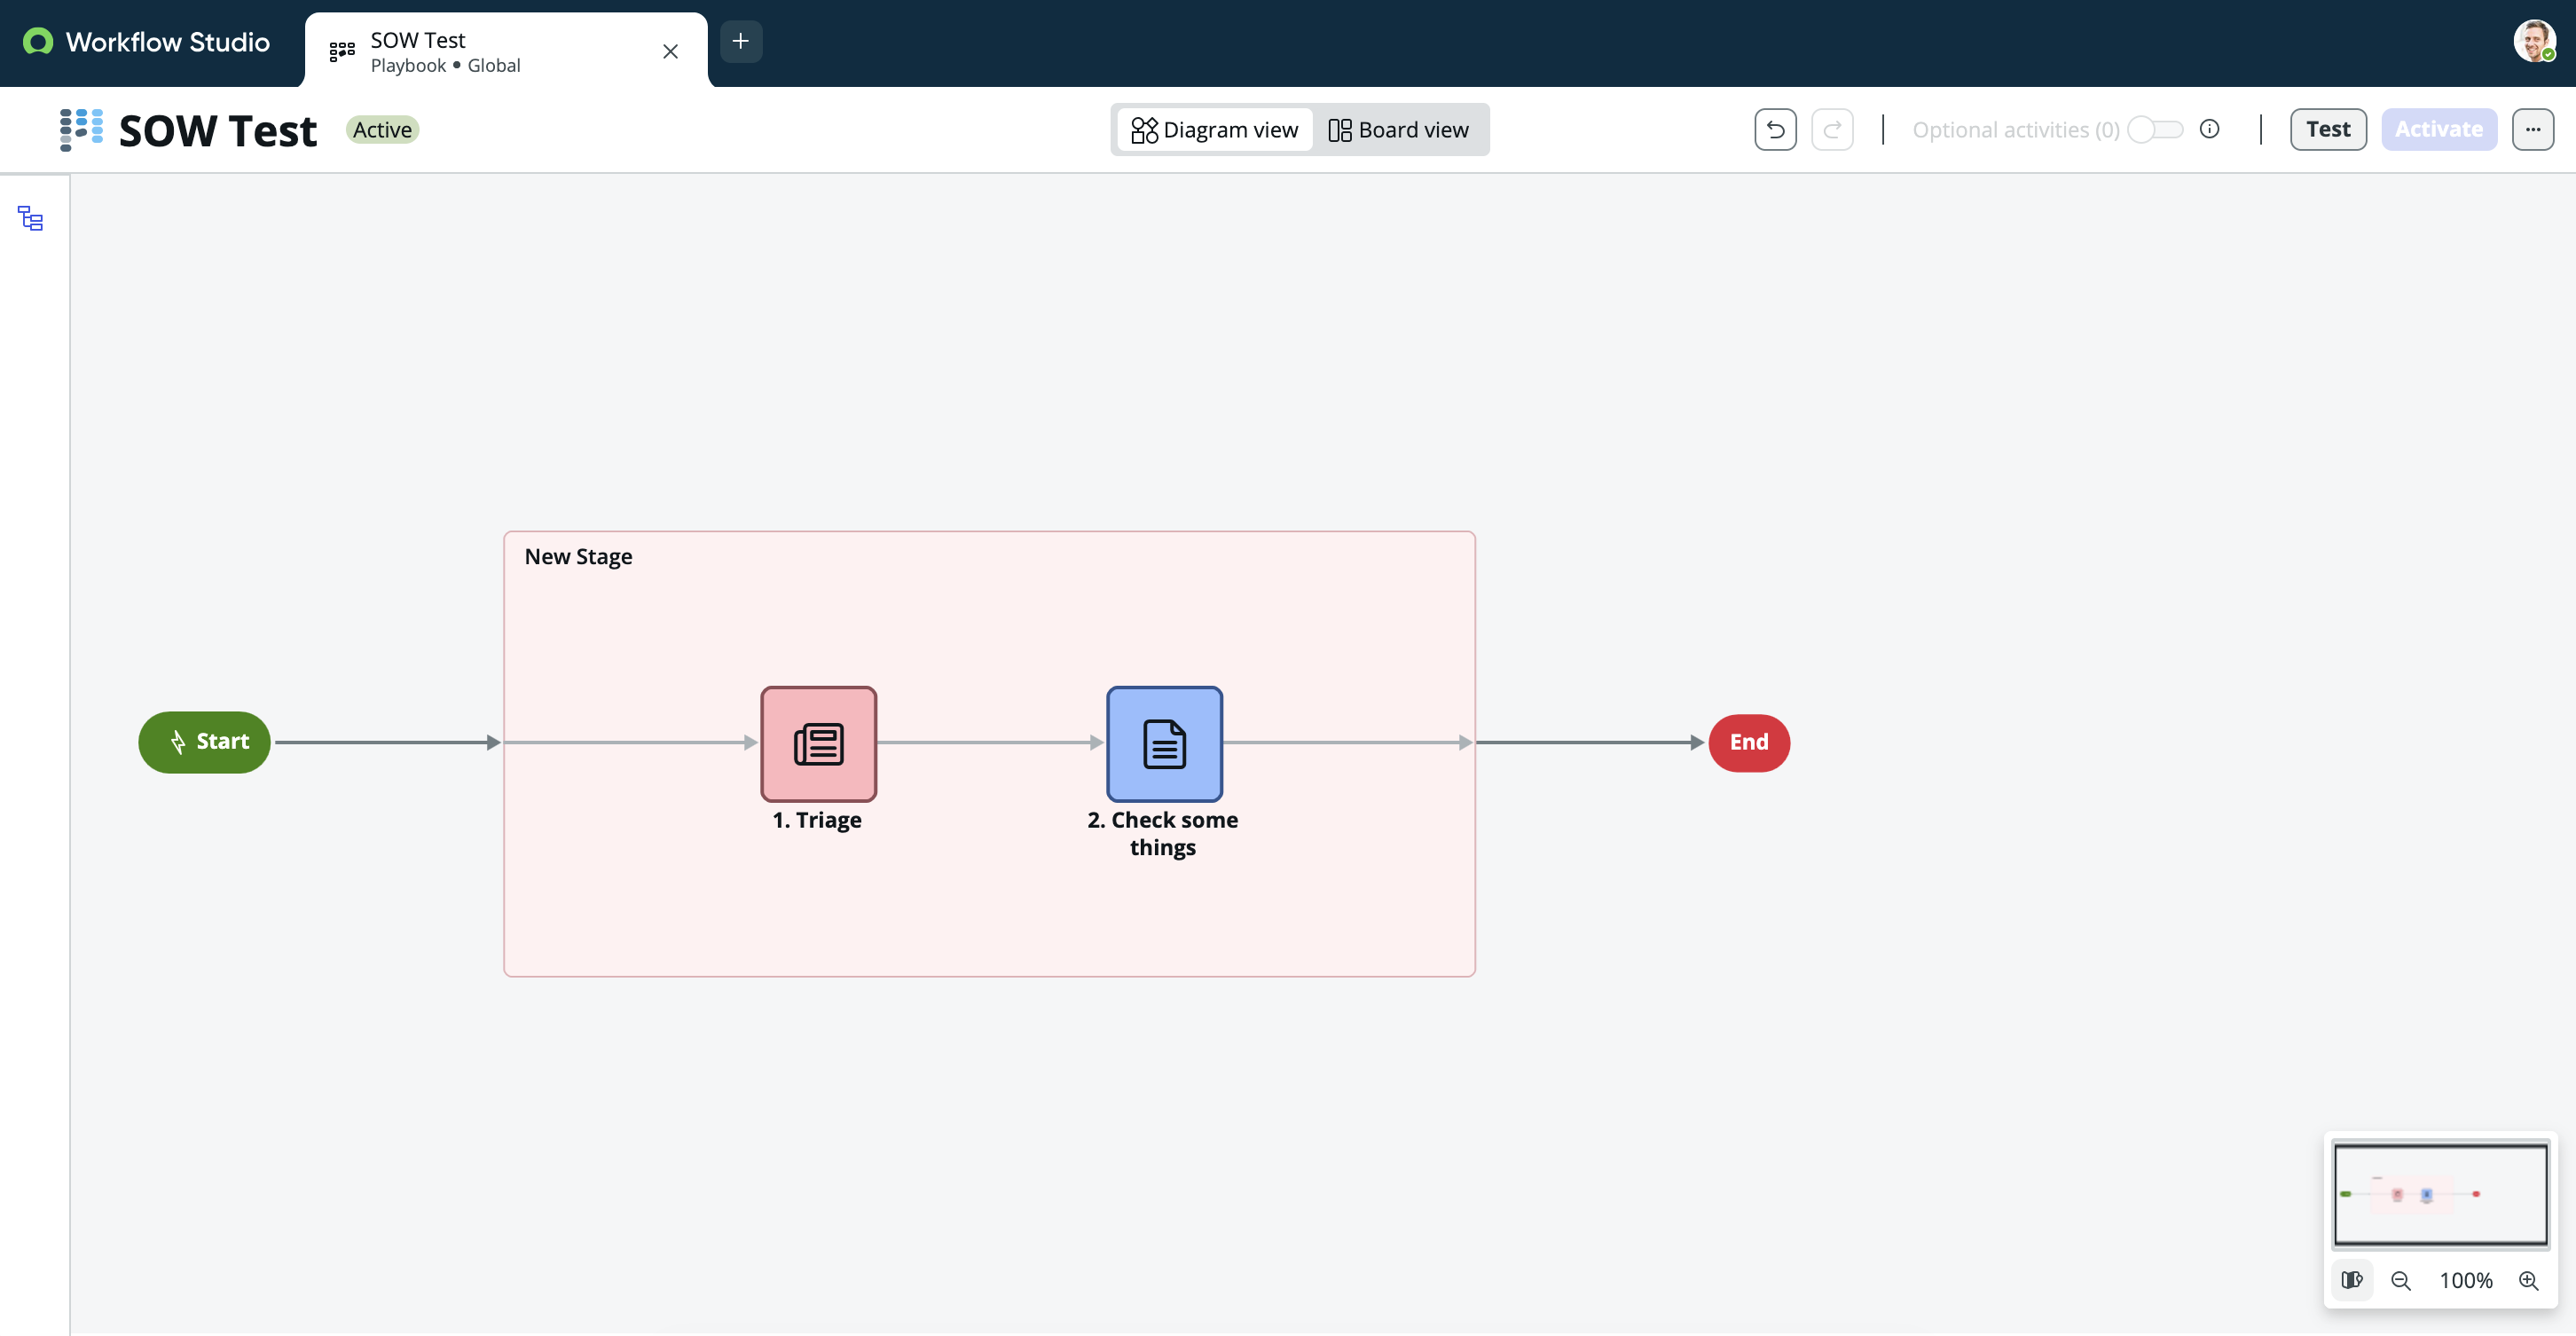Toggle the minimap visibility icon
Screen dimensions: 2576x1336
[2352, 1281]
